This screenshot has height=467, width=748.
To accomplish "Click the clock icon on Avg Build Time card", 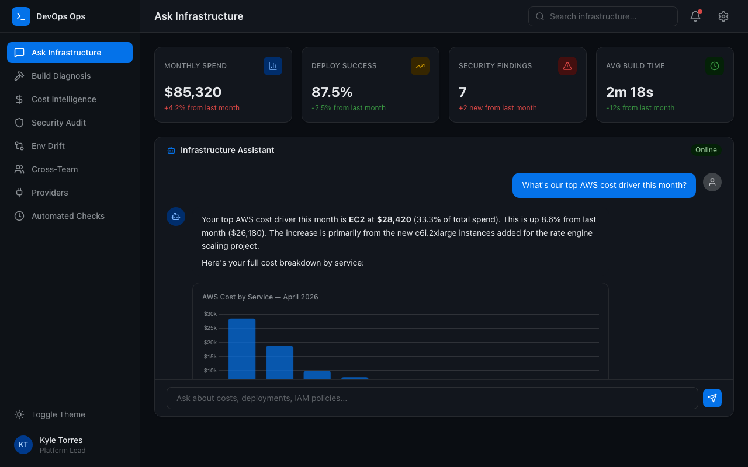I will tap(715, 66).
